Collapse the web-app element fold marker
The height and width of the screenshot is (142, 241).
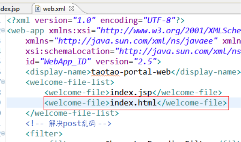click(x=3, y=30)
